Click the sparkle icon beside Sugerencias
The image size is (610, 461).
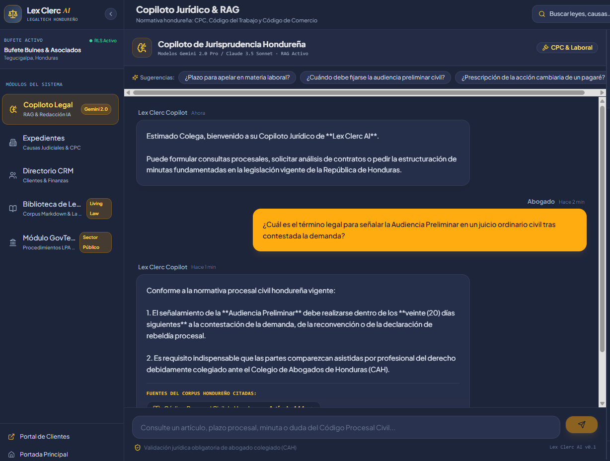click(135, 77)
